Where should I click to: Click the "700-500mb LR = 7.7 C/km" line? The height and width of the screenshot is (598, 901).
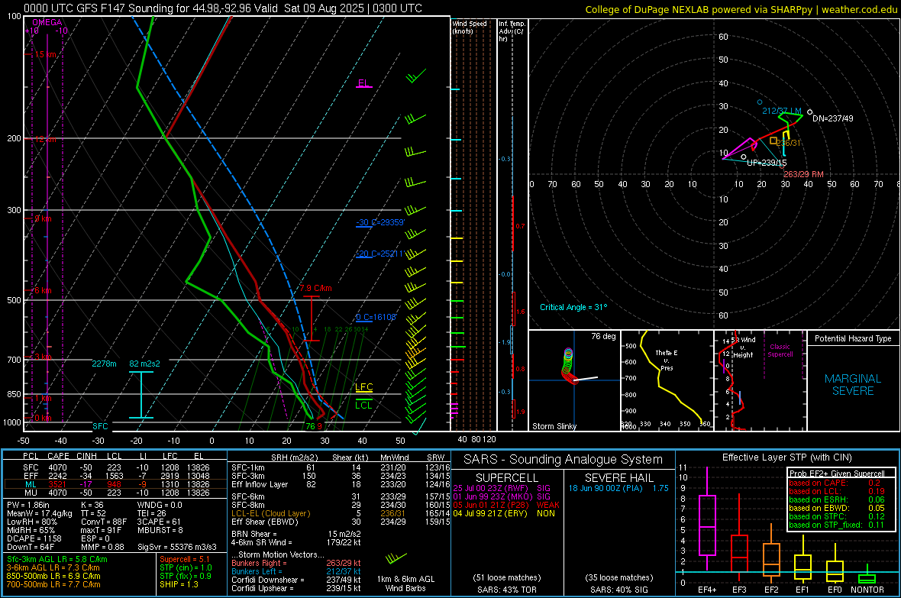coord(53,584)
